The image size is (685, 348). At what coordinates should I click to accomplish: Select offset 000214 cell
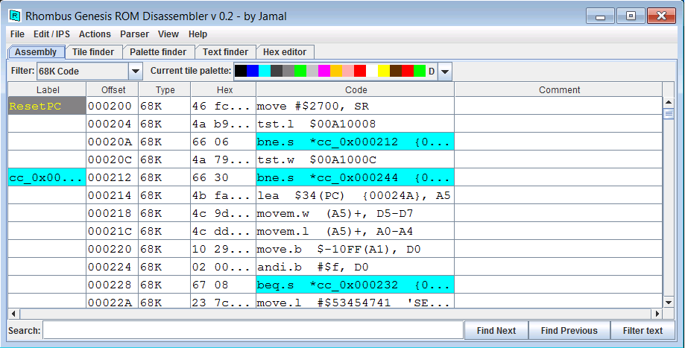(x=113, y=196)
